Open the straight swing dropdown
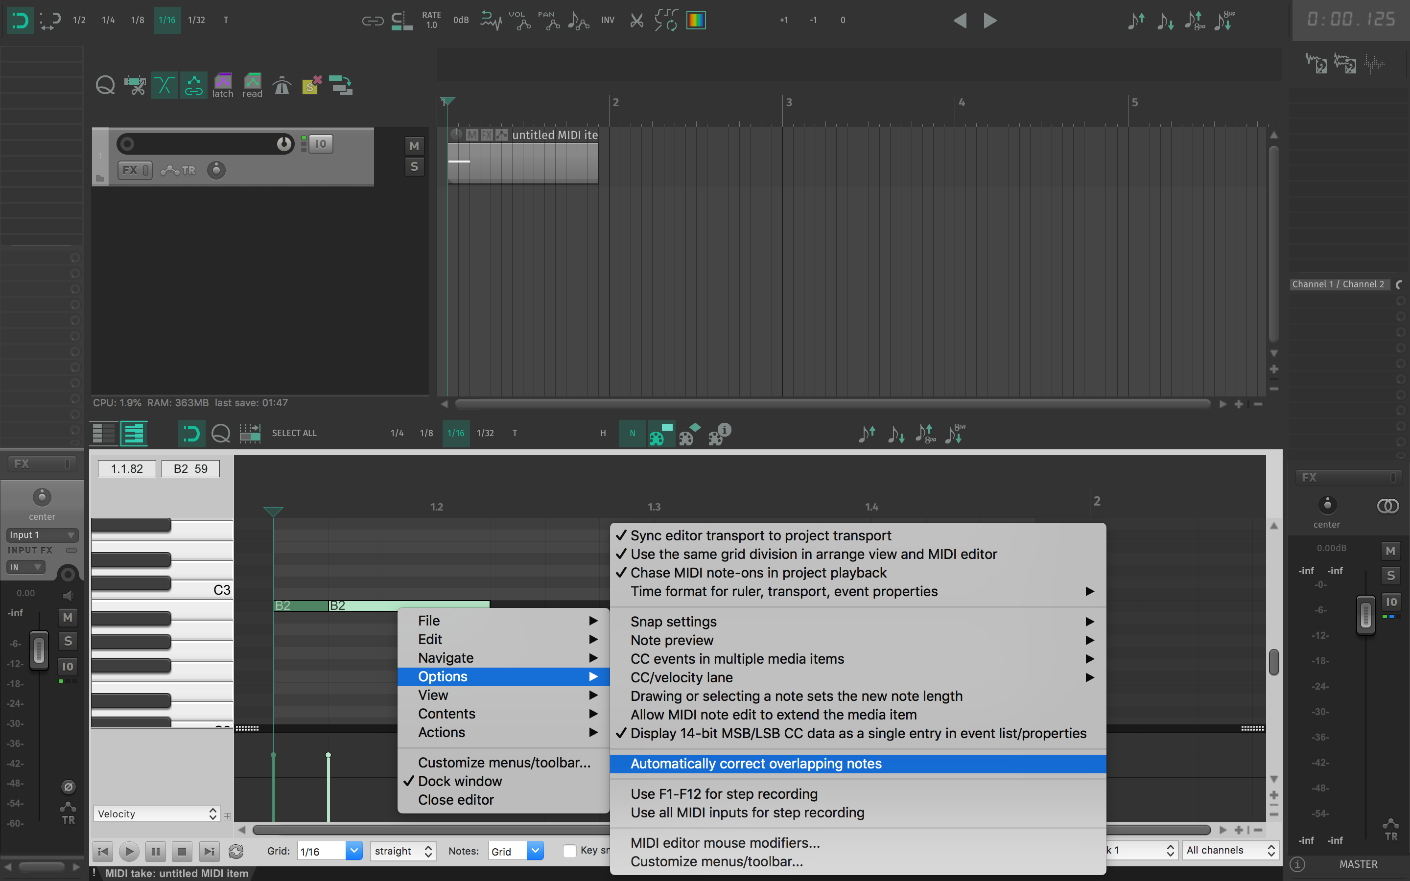The width and height of the screenshot is (1410, 881). coord(403,851)
